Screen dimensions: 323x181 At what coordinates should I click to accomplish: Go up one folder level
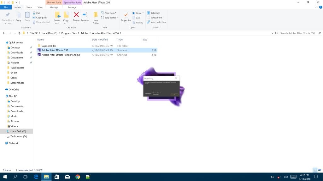coord(19,33)
